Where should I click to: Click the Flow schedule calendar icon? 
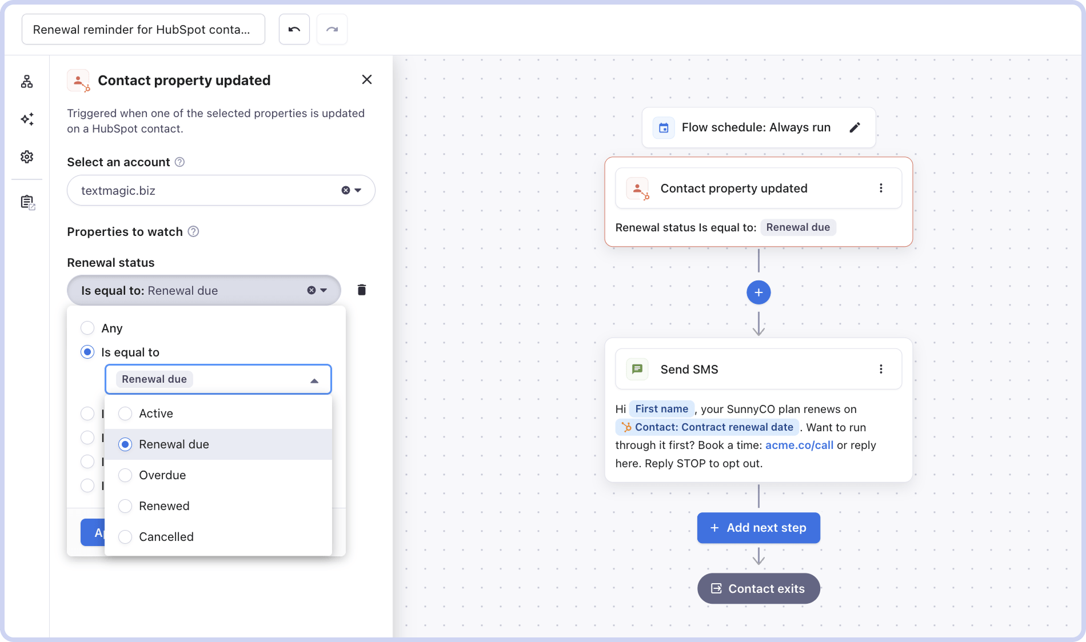(664, 127)
